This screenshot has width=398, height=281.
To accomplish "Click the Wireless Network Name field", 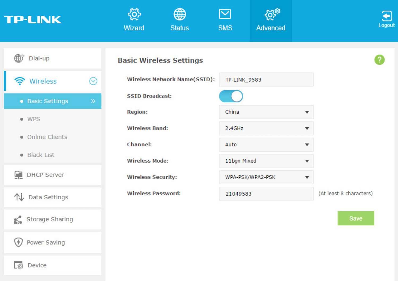I will (266, 80).
